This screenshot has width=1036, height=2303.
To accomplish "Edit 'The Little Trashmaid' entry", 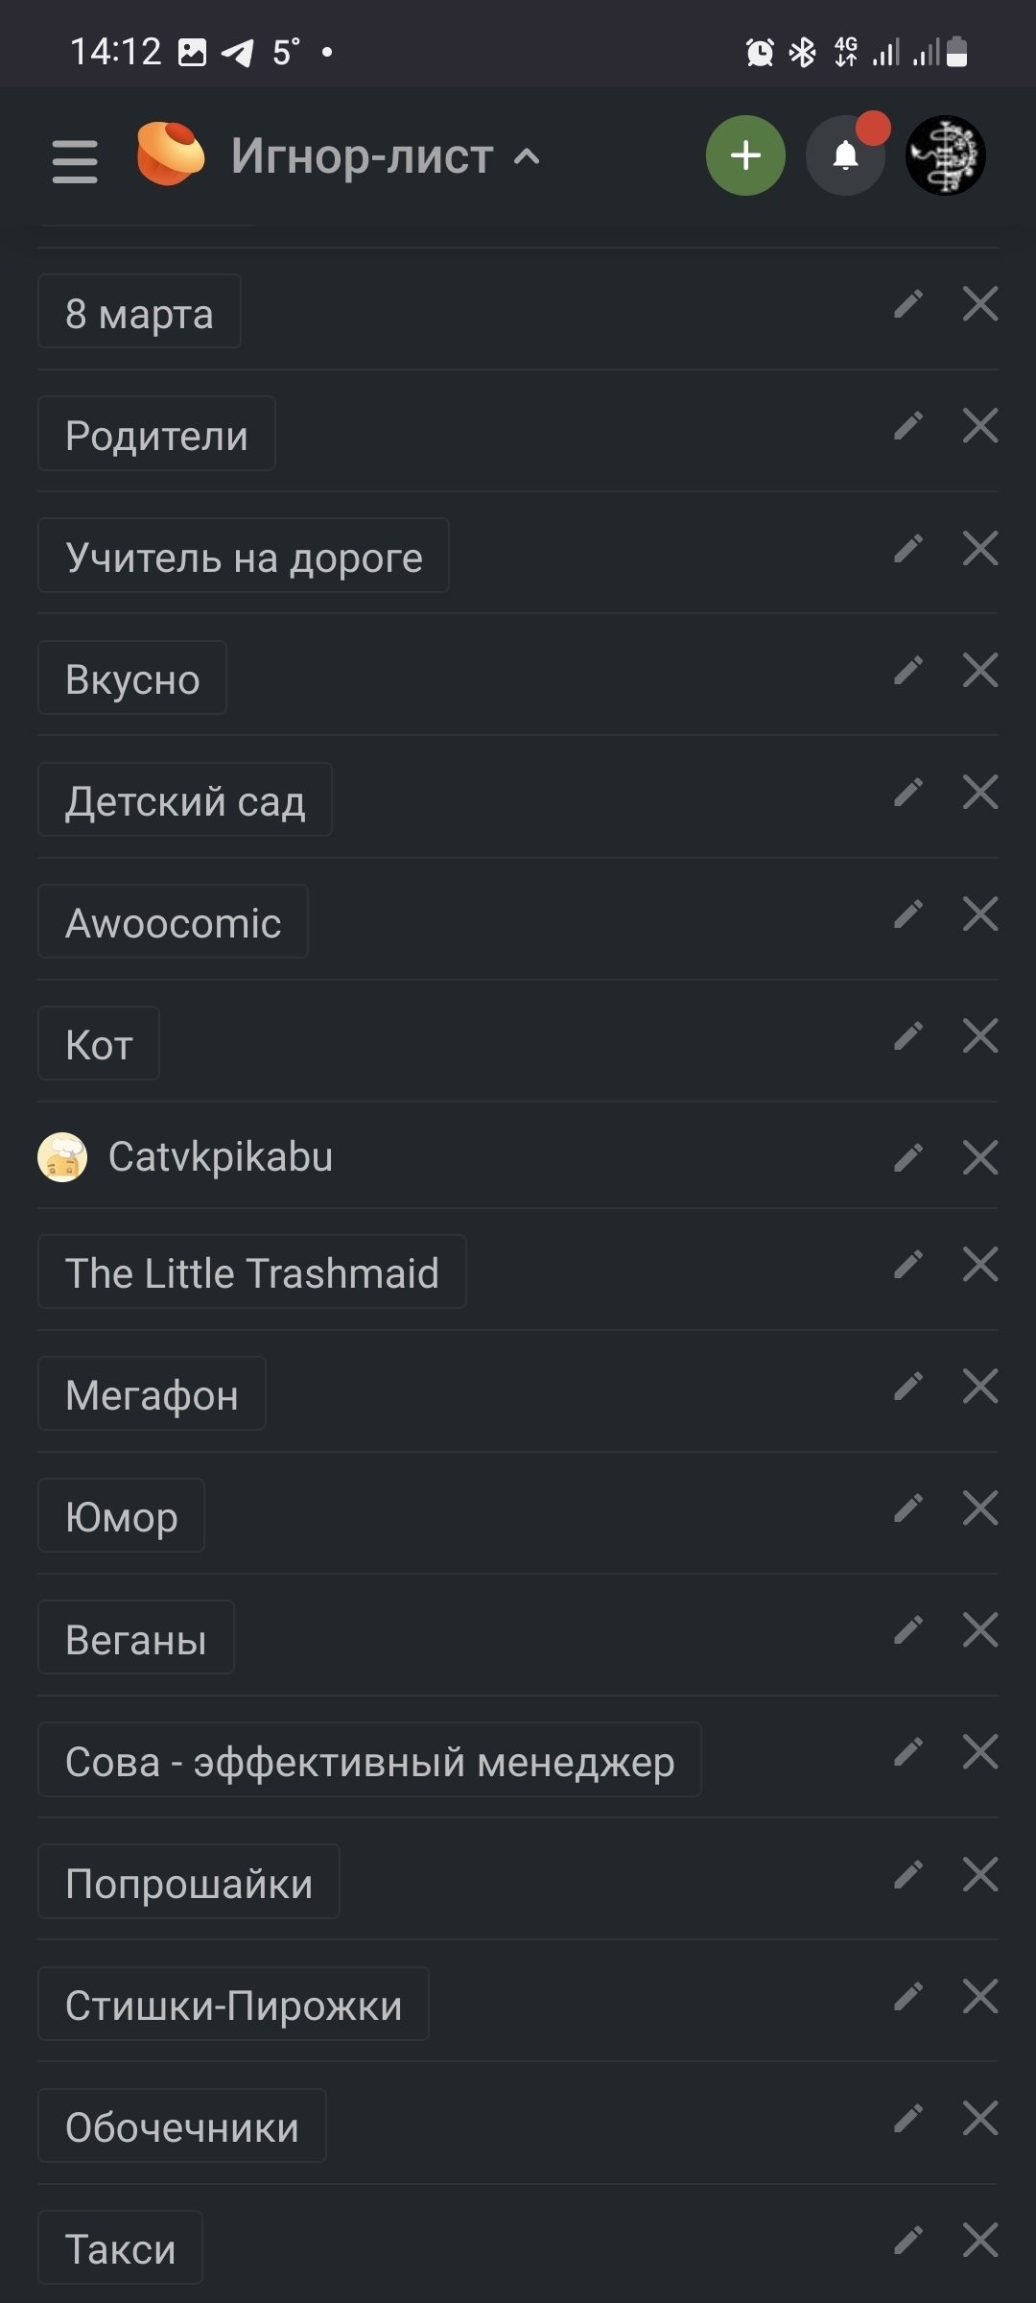I will tap(907, 1265).
